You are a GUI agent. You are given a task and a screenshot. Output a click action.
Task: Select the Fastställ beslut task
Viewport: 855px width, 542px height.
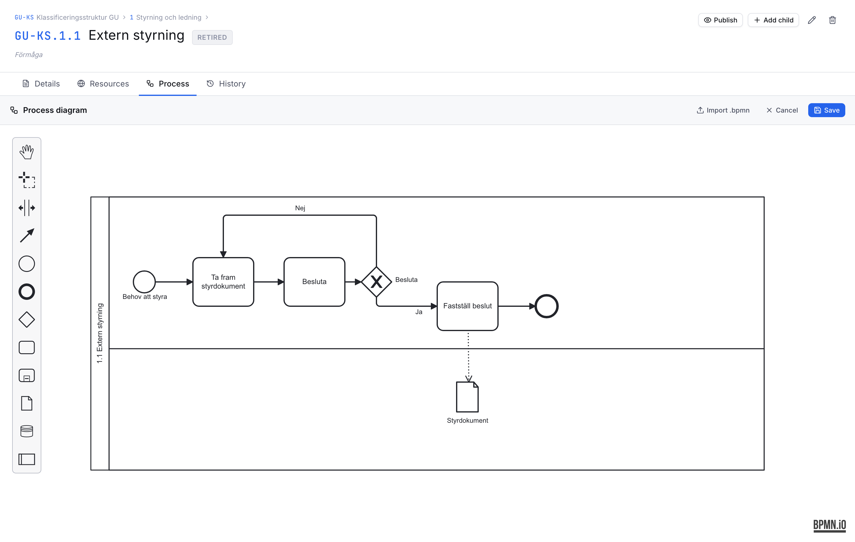point(468,306)
